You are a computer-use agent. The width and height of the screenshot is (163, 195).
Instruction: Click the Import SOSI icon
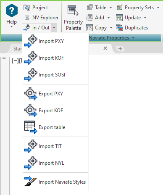(31, 75)
